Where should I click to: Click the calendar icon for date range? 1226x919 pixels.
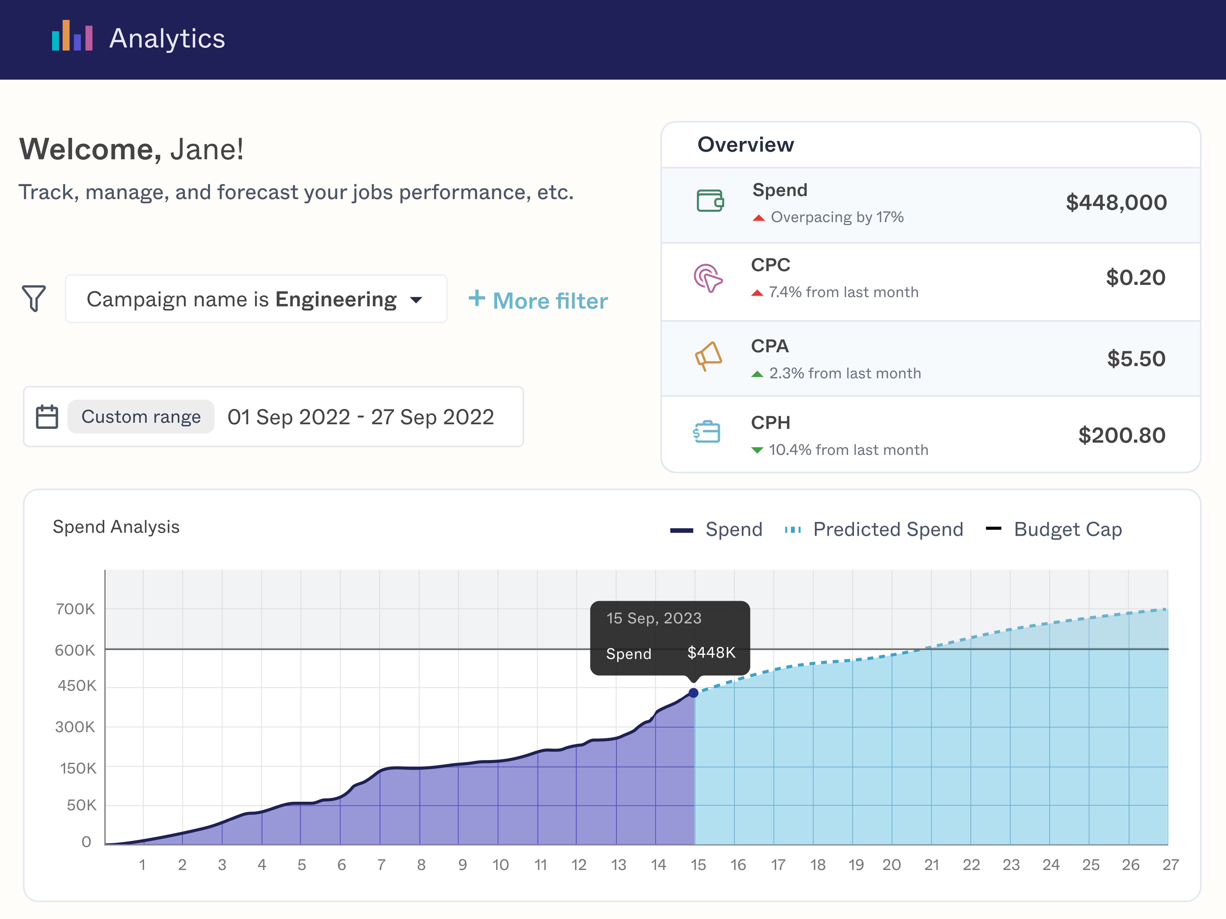pyautogui.click(x=47, y=417)
